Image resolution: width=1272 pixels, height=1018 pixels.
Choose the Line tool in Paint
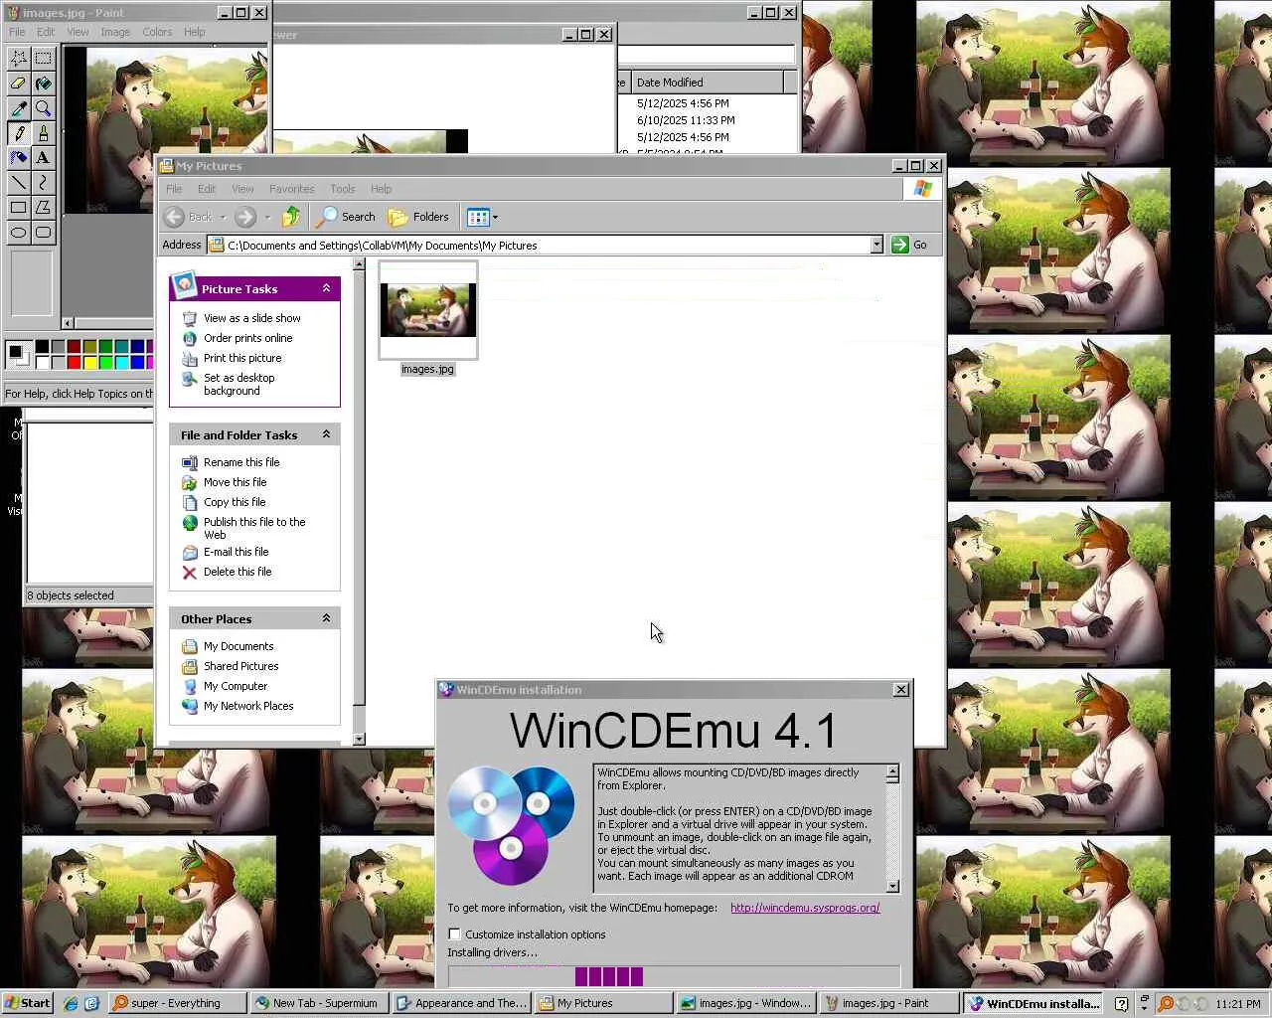click(18, 183)
